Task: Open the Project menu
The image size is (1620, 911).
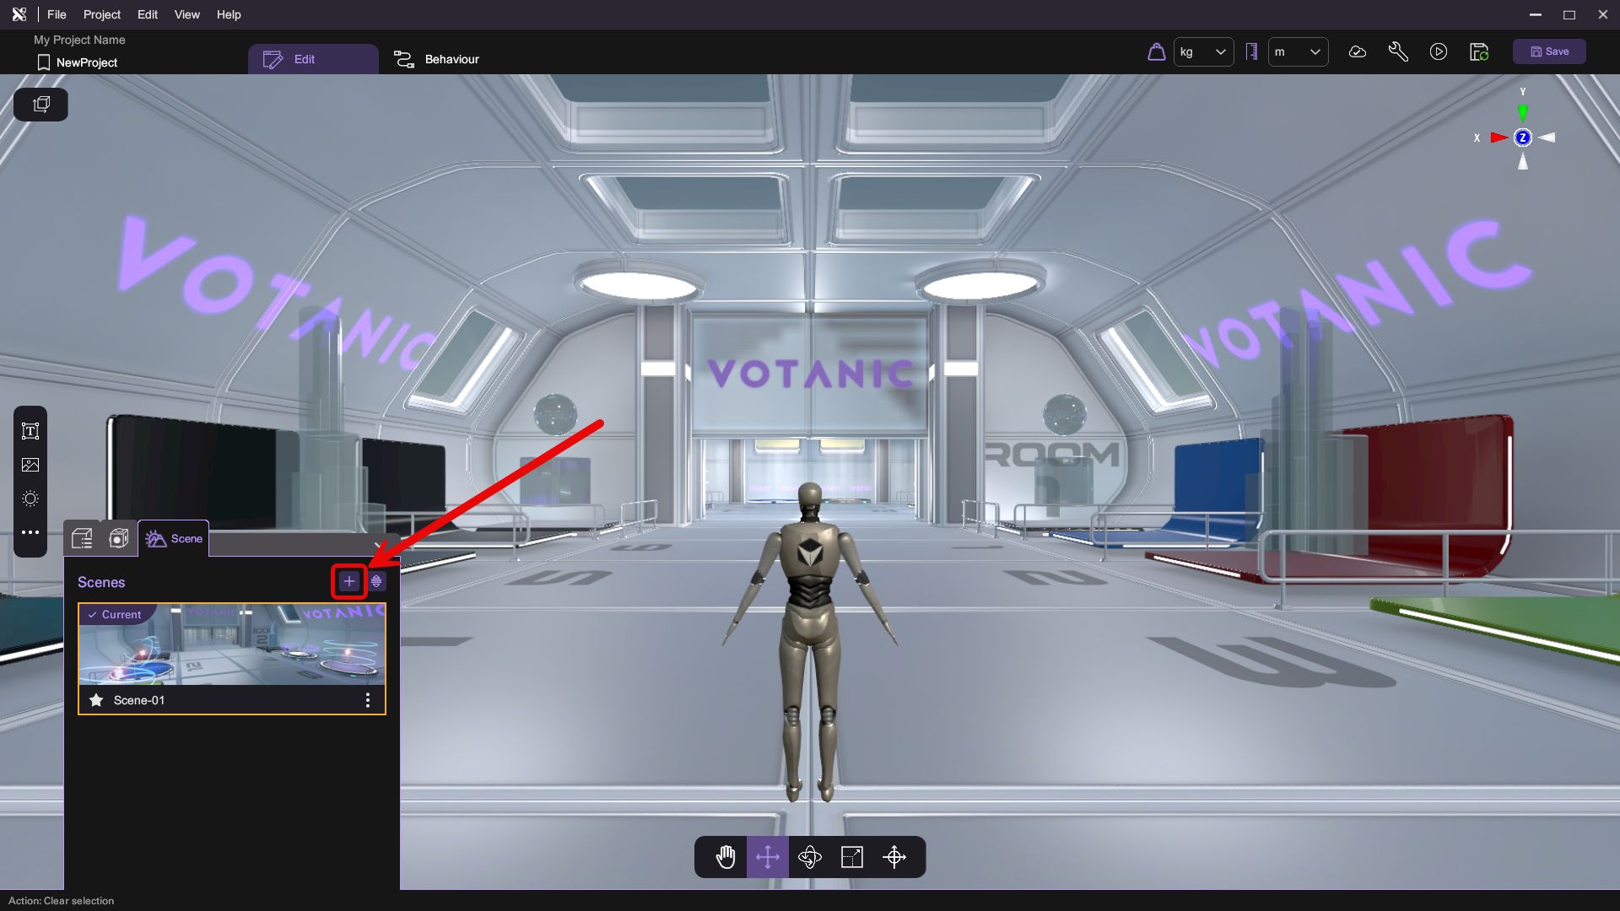Action: click(102, 14)
